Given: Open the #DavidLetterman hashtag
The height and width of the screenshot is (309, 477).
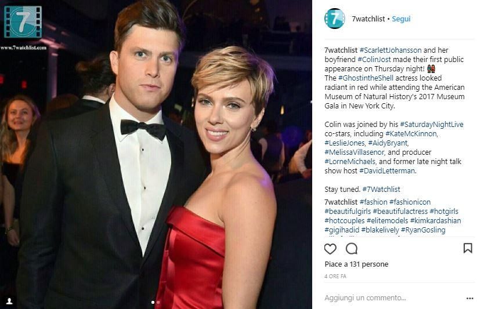Looking at the screenshot, I should click(x=388, y=171).
